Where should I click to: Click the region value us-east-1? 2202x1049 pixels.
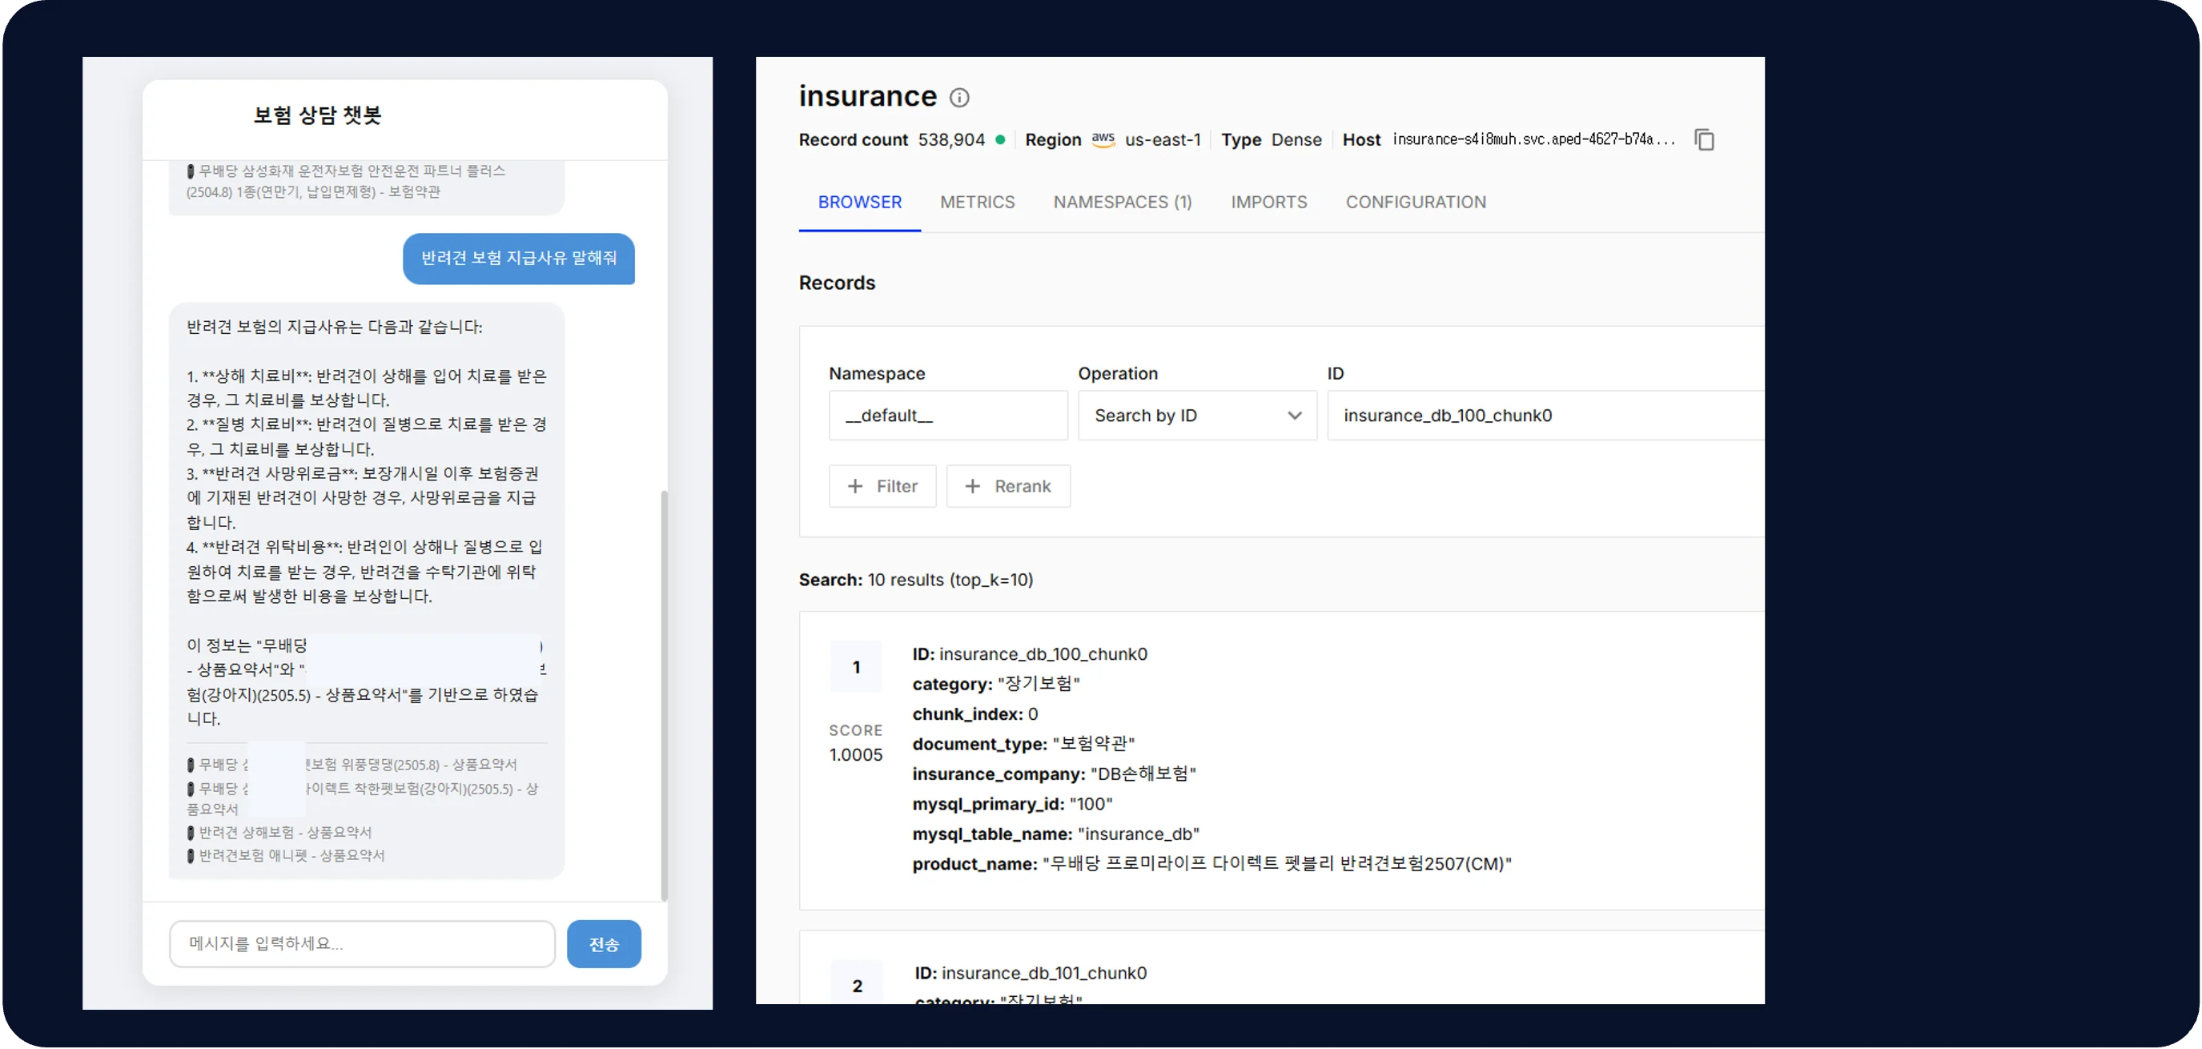click(1163, 139)
